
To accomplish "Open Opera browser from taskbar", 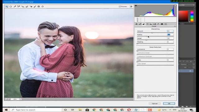I will pos(129,110).
